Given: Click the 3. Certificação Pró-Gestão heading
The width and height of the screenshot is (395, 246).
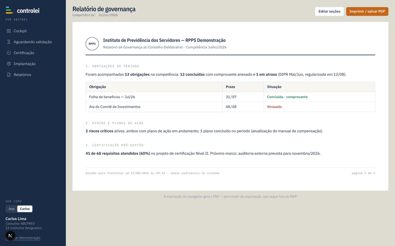Looking at the screenshot, I should coord(115,145).
